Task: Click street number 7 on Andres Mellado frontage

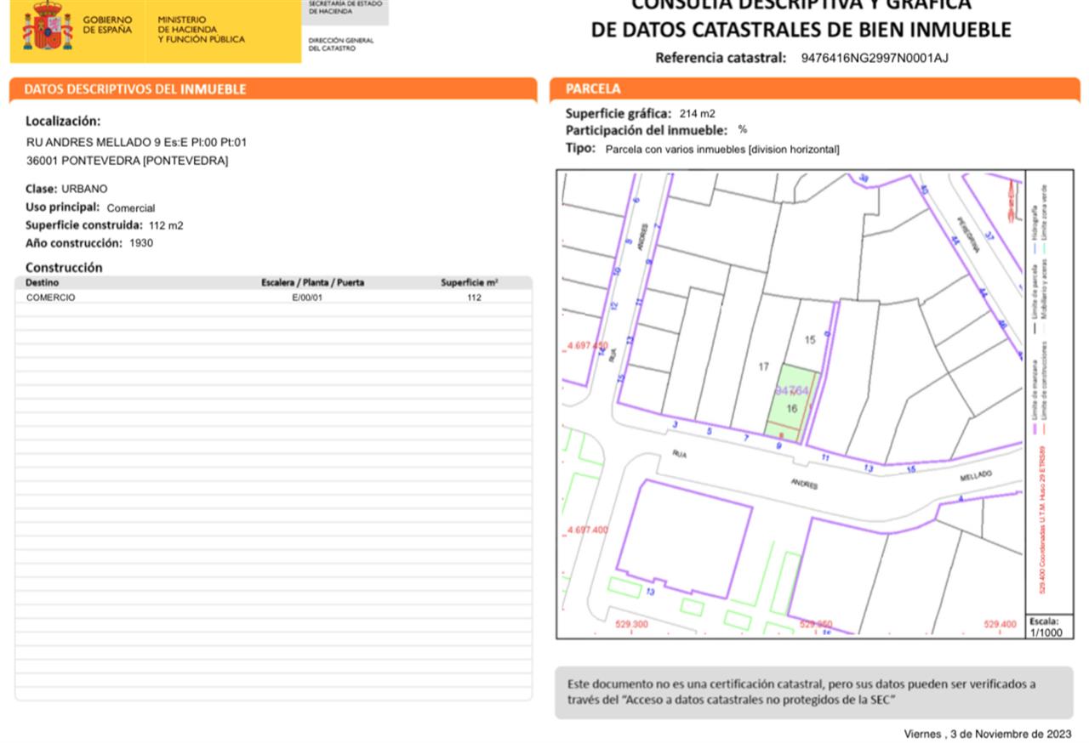Action: [x=746, y=438]
